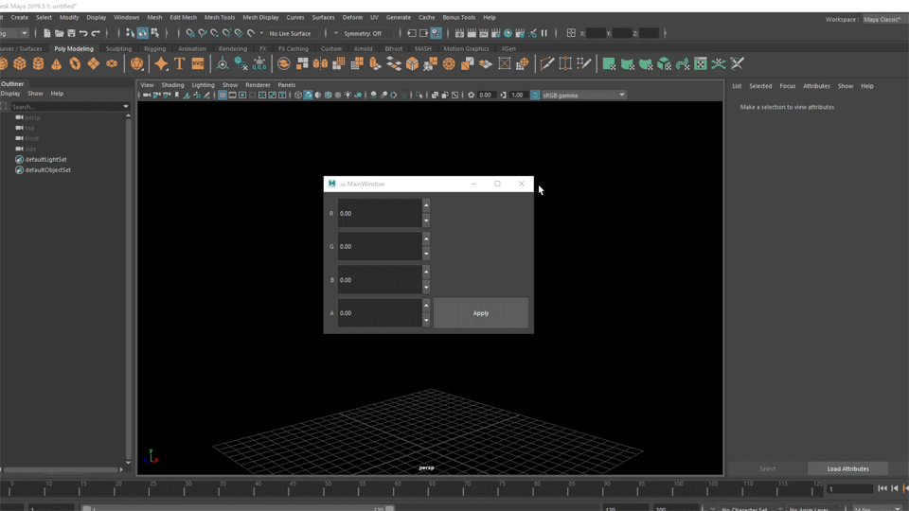909x511 pixels.
Task: Click the undo arrow icon
Action: pos(83,33)
